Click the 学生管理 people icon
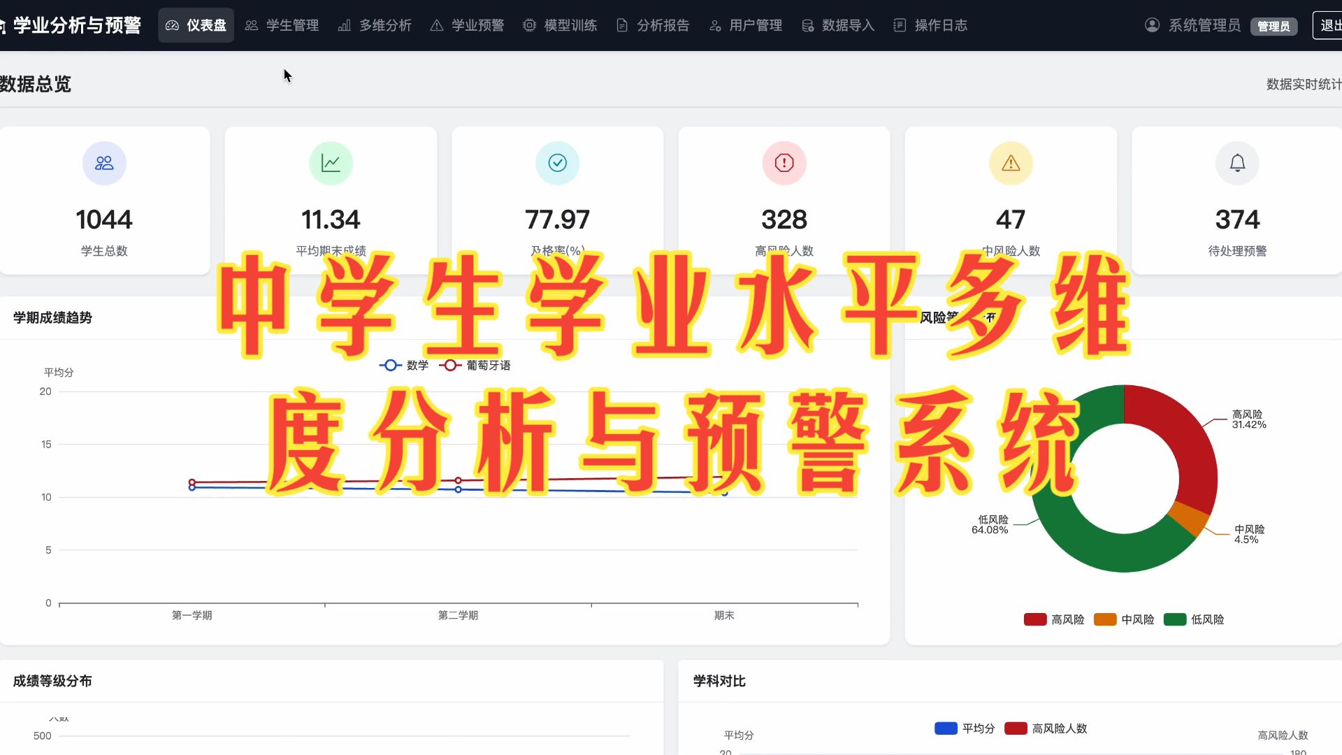1342x755 pixels. click(252, 25)
